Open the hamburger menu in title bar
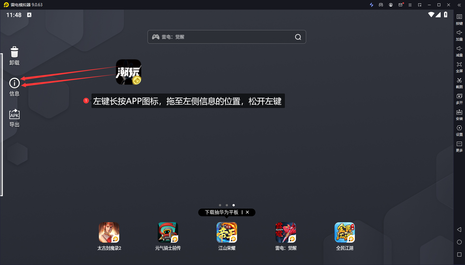Image resolution: width=465 pixels, height=265 pixels. [410, 5]
